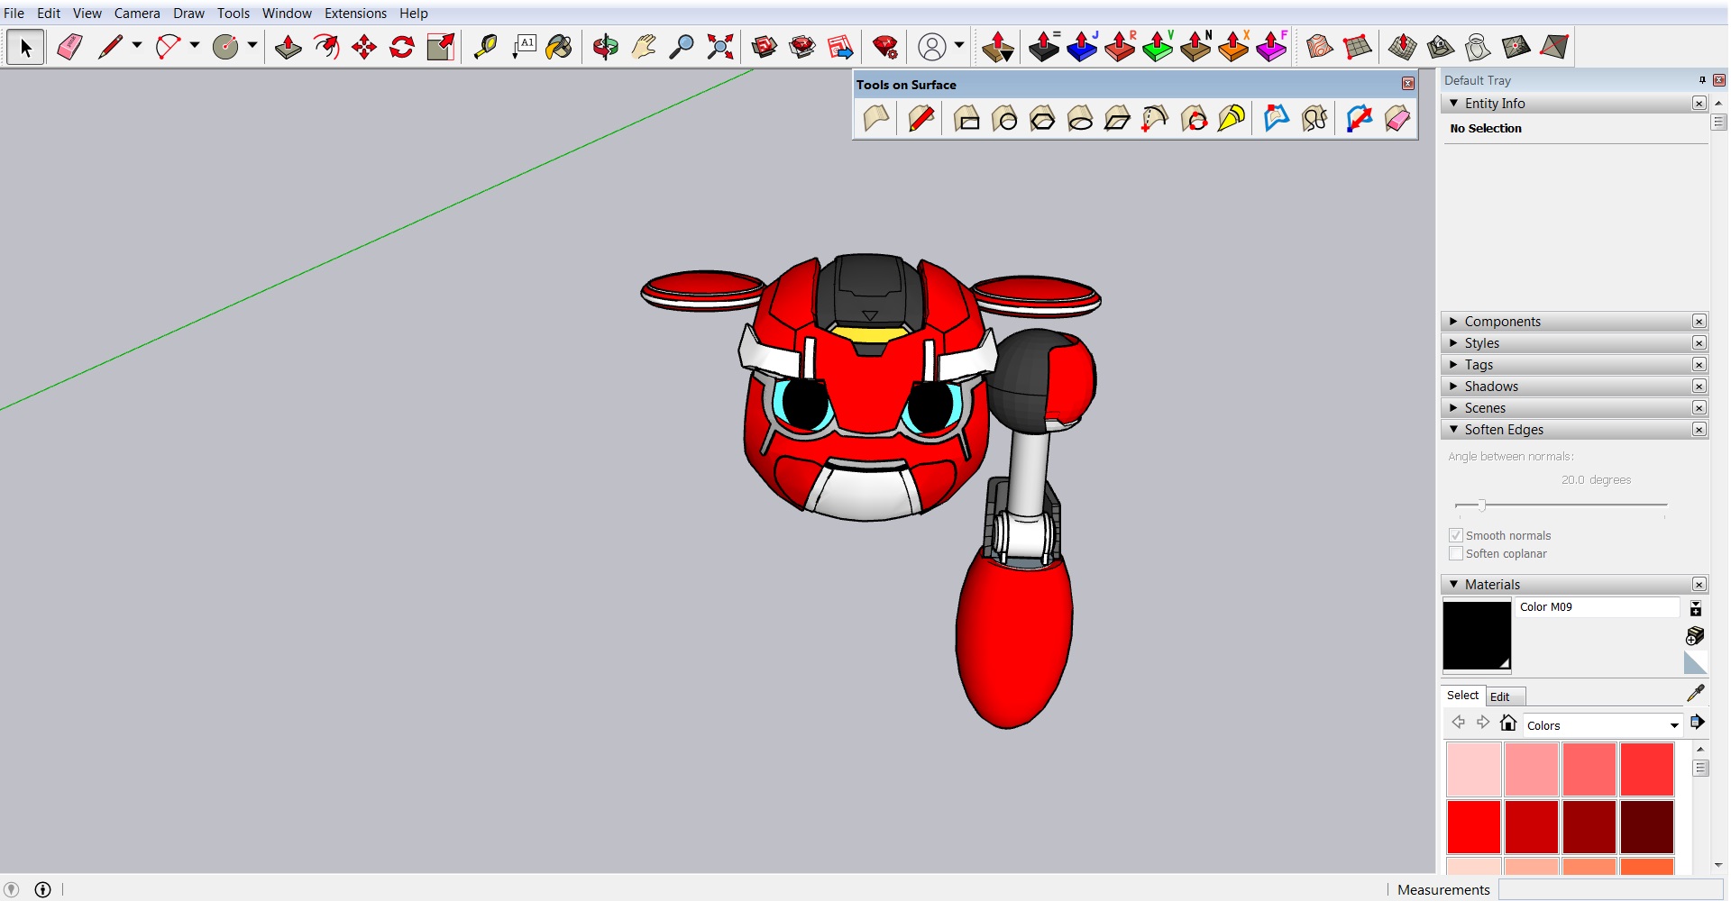Pick Line on Surface red pencil tool
The image size is (1731, 901).
click(x=920, y=119)
